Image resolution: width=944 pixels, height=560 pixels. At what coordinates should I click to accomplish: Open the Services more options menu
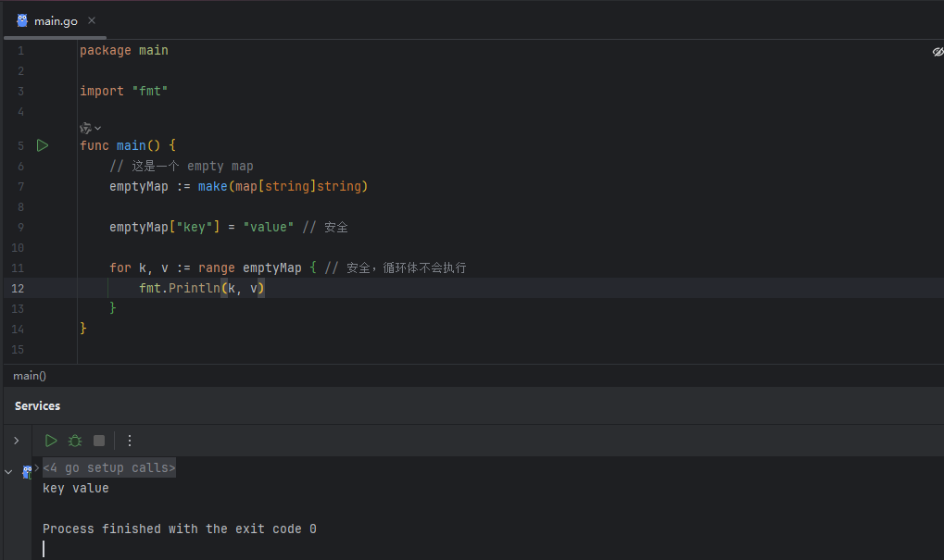130,441
